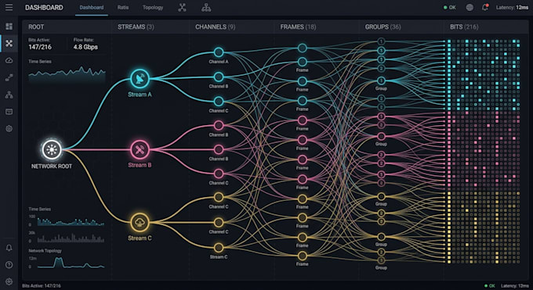533x290 pixels.
Task: Open the help question mark icon
Action: [x=9, y=264]
